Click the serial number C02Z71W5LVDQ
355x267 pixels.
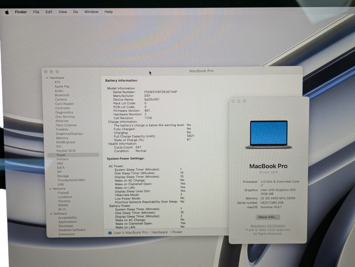(x=272, y=203)
